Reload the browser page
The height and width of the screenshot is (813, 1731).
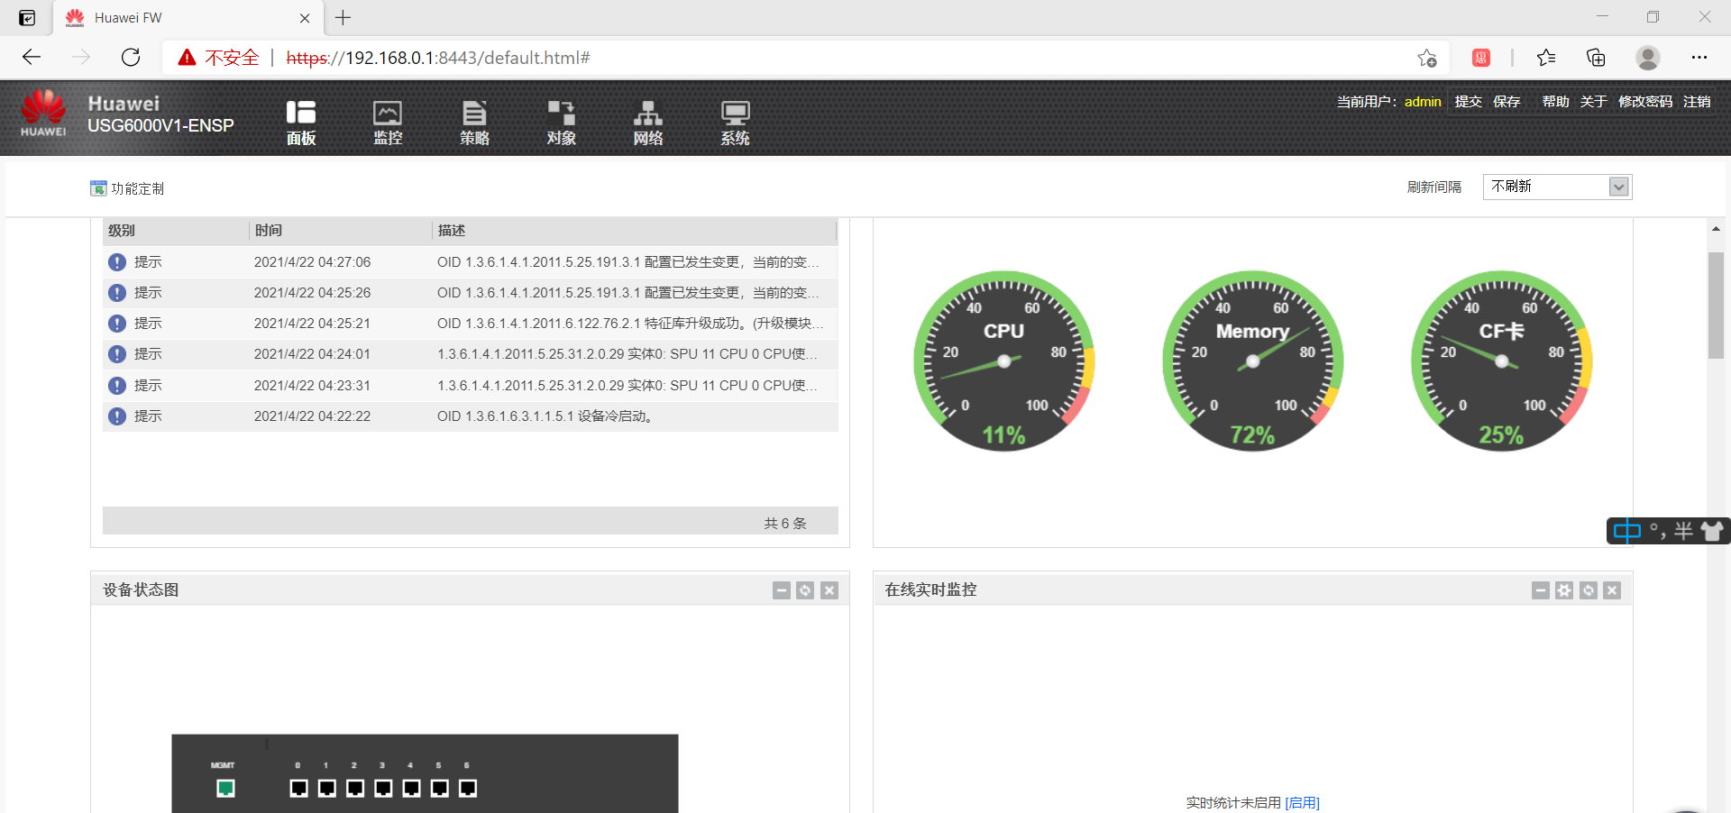[x=131, y=58]
